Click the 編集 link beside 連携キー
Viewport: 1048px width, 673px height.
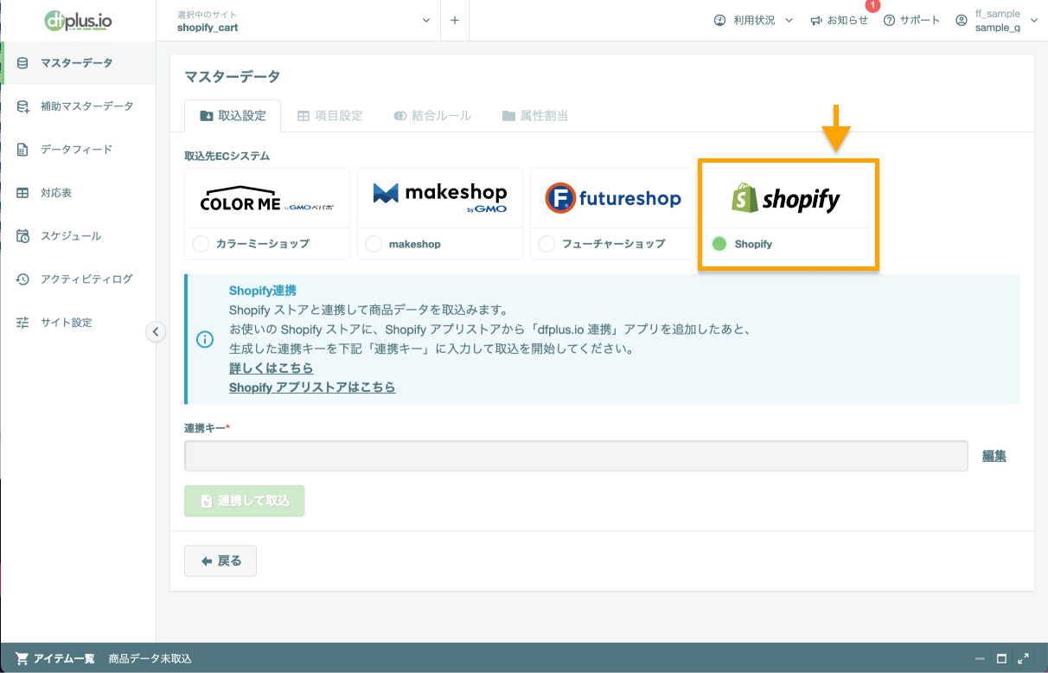click(994, 456)
